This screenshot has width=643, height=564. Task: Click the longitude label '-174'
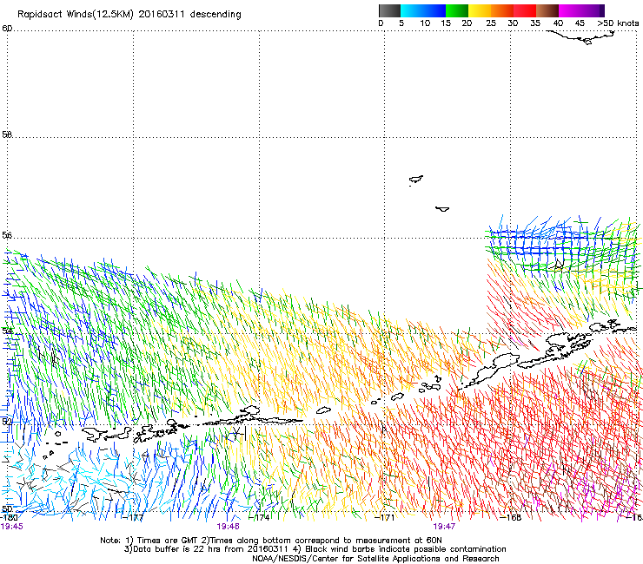coord(260,517)
